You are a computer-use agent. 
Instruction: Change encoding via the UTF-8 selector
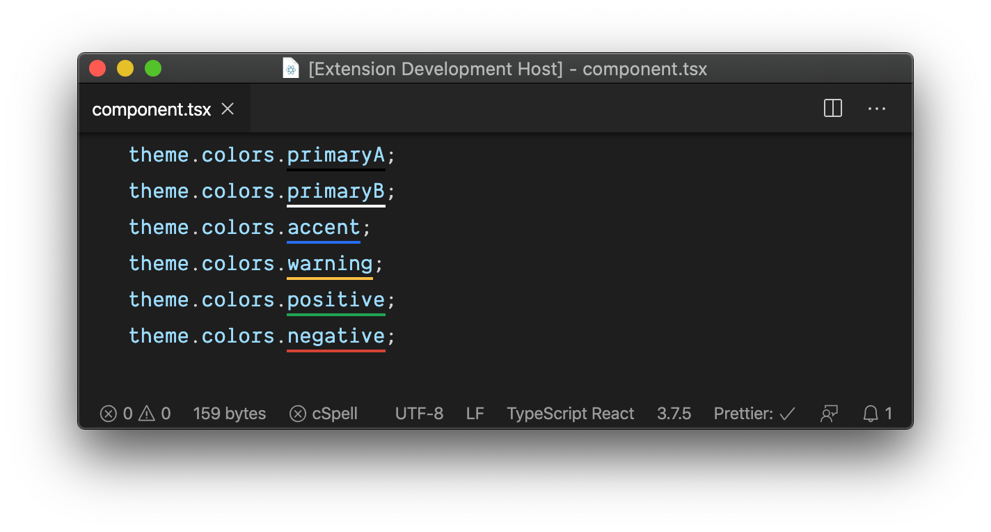[x=420, y=414]
